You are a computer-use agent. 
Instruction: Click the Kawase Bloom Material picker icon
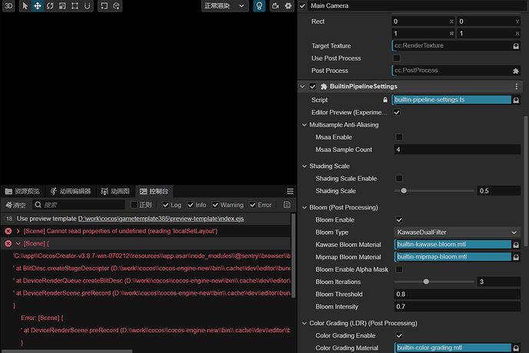(x=516, y=245)
